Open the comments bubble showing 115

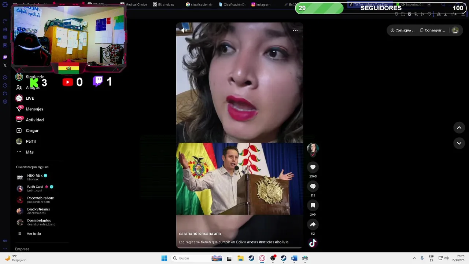click(x=313, y=186)
